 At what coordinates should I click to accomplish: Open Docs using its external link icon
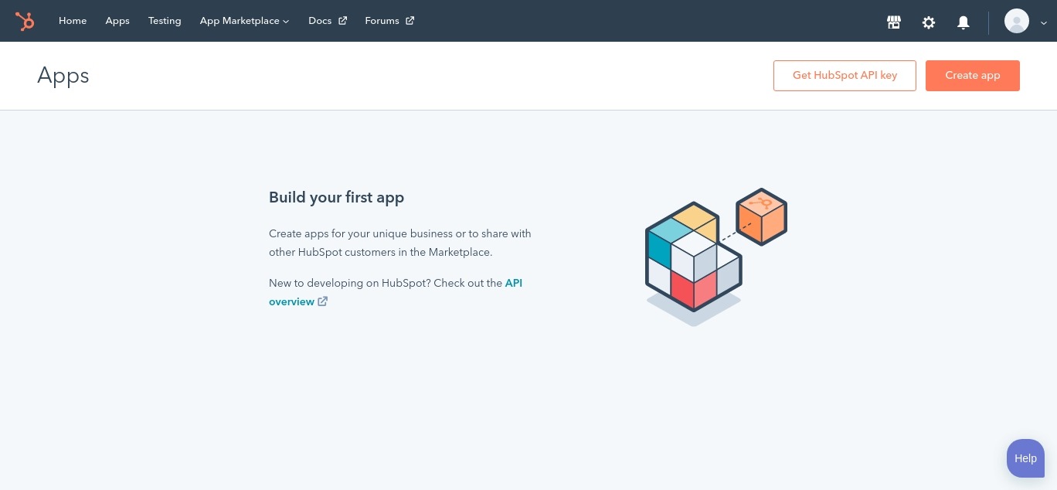(342, 20)
